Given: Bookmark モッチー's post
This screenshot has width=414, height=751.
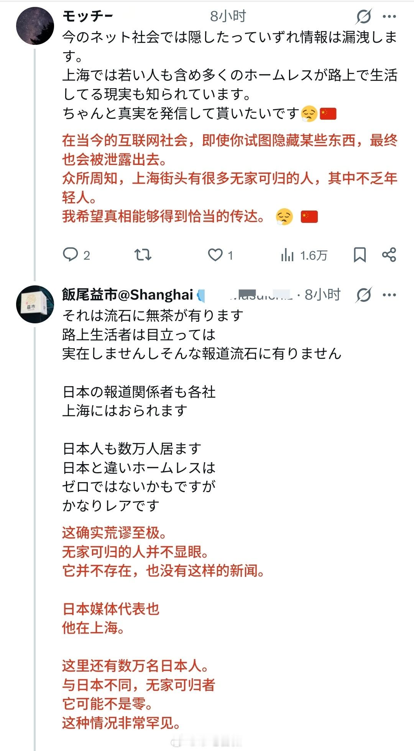Looking at the screenshot, I should pos(360,255).
